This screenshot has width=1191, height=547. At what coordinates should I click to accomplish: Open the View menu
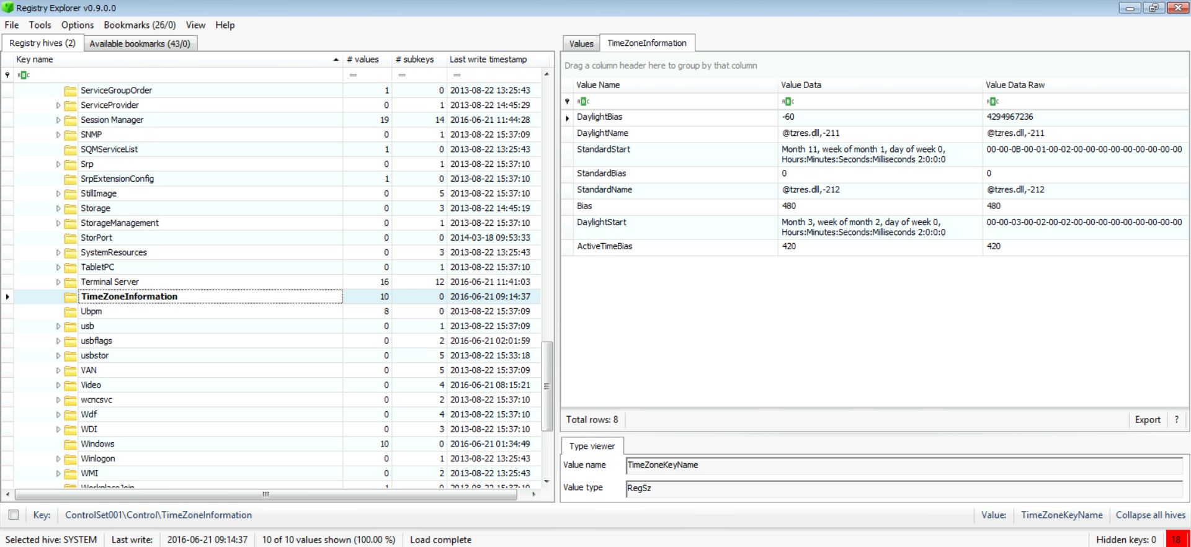(x=195, y=25)
